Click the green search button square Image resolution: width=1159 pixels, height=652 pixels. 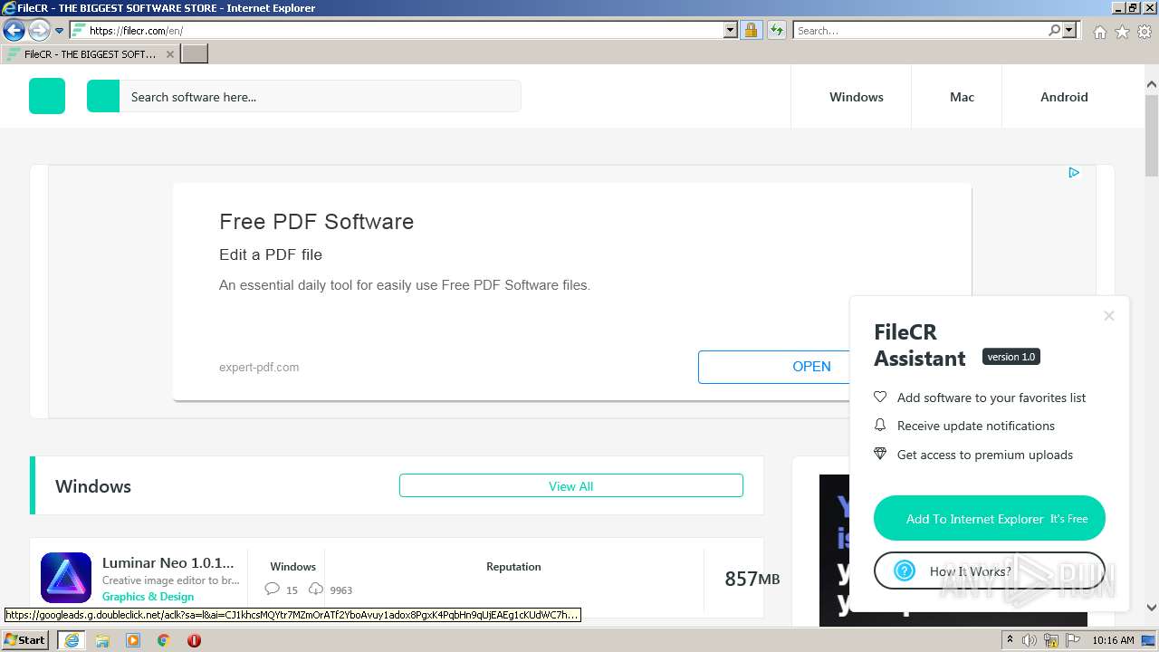103,96
